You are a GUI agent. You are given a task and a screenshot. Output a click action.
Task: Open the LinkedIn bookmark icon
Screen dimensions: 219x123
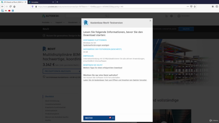13,11
